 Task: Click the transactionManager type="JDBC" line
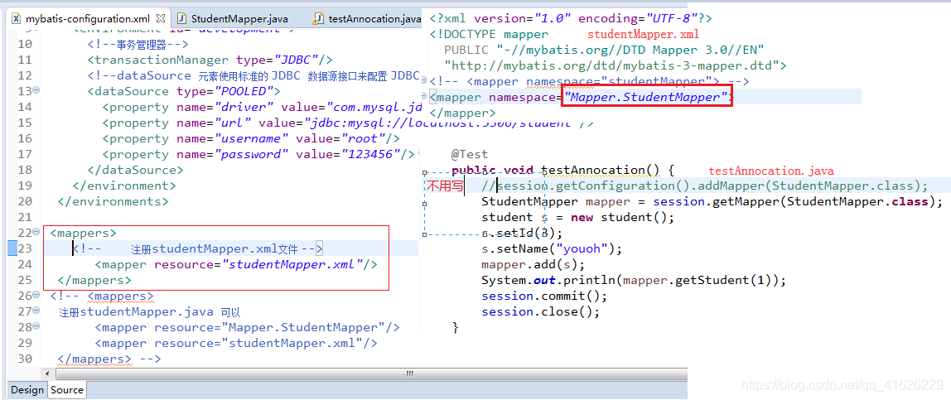(x=210, y=60)
